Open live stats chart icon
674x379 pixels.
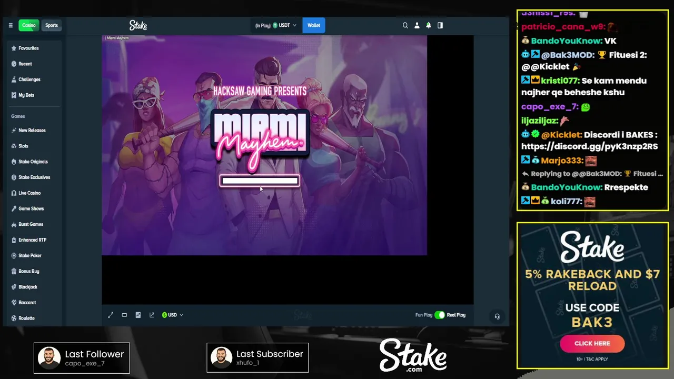tap(138, 315)
